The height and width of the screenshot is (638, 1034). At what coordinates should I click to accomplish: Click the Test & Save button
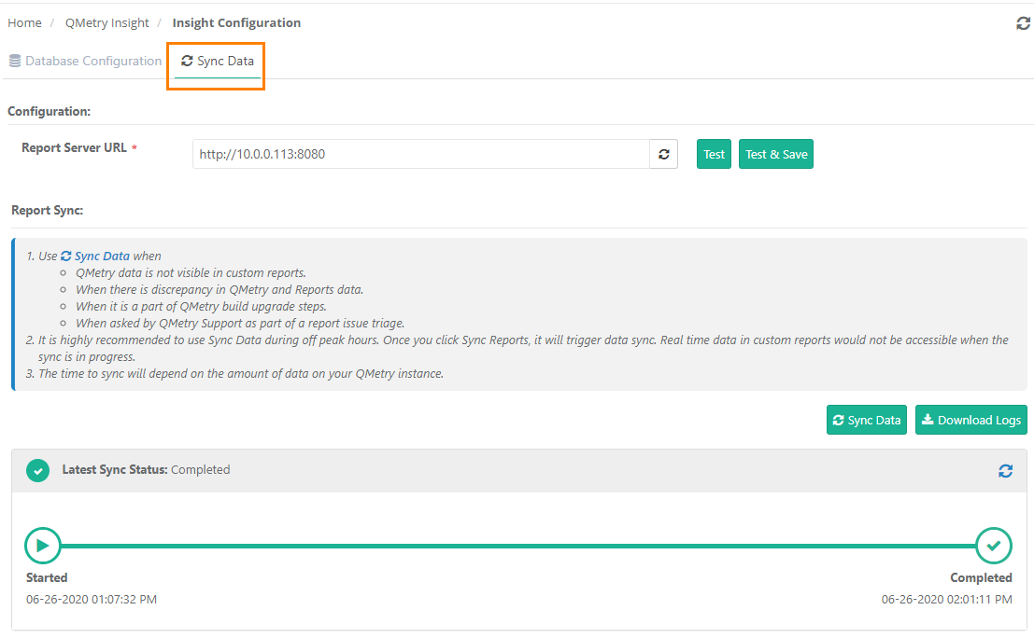[x=776, y=154]
